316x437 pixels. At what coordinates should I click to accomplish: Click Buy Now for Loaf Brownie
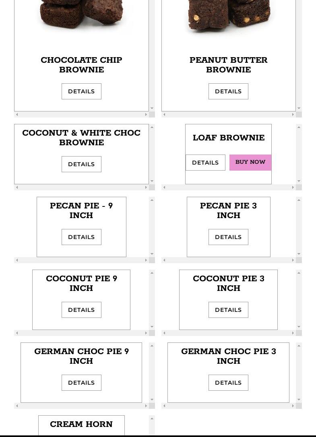coord(250,162)
